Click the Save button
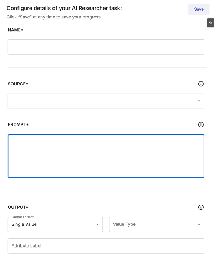The width and height of the screenshot is (214, 260). 199,9
